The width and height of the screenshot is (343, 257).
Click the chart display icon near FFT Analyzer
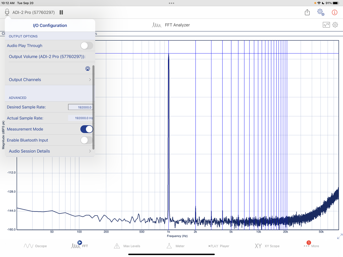[326, 25]
